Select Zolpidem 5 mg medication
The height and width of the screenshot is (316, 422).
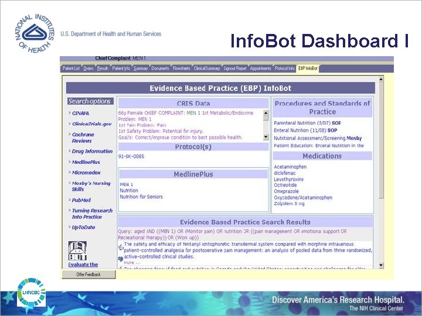click(x=289, y=204)
